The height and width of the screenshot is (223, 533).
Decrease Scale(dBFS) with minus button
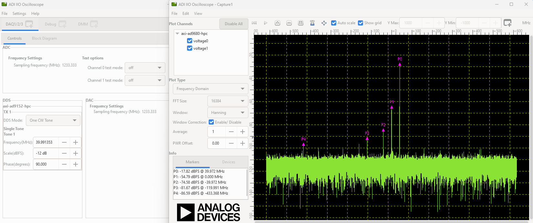64,153
